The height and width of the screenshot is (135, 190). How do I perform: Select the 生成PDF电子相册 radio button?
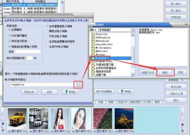click(x=47, y=47)
